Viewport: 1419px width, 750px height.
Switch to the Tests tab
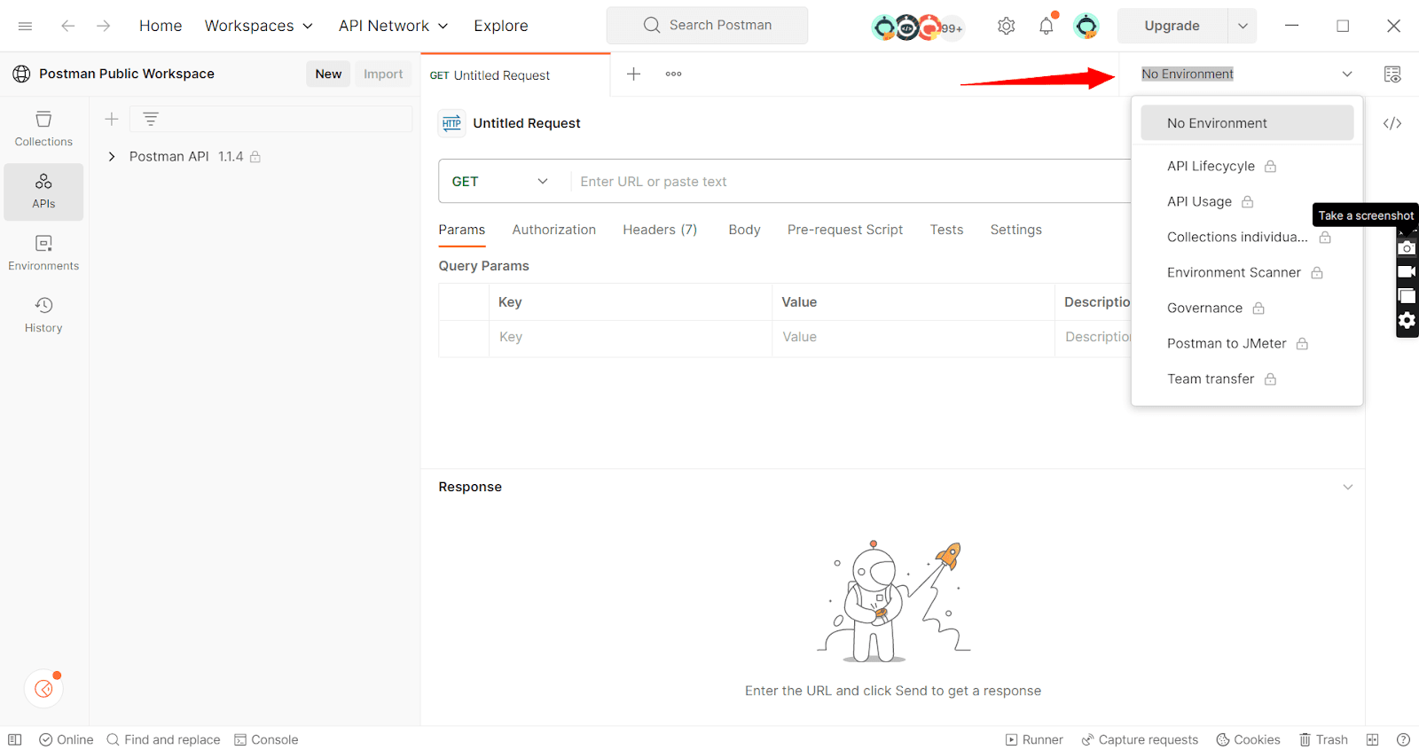(946, 230)
